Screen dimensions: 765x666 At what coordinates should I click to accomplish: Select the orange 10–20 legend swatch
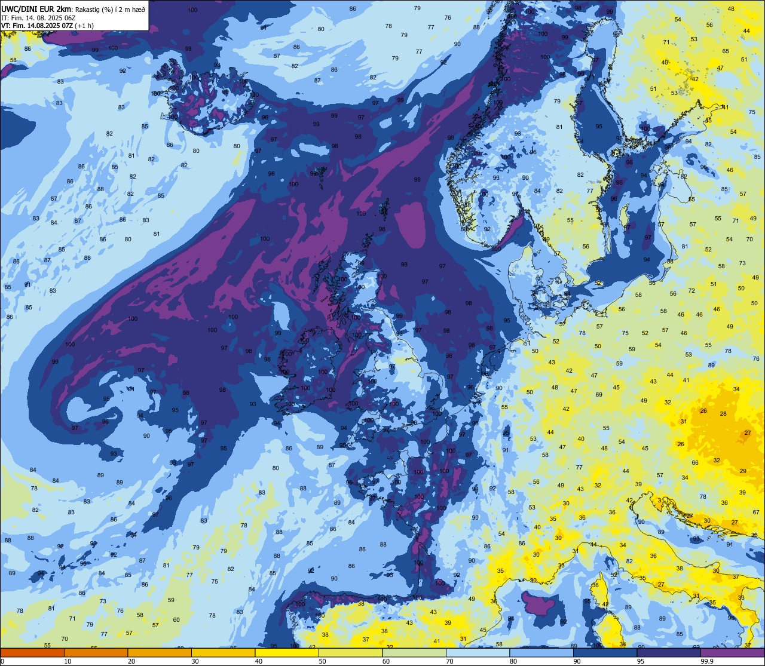click(96, 652)
